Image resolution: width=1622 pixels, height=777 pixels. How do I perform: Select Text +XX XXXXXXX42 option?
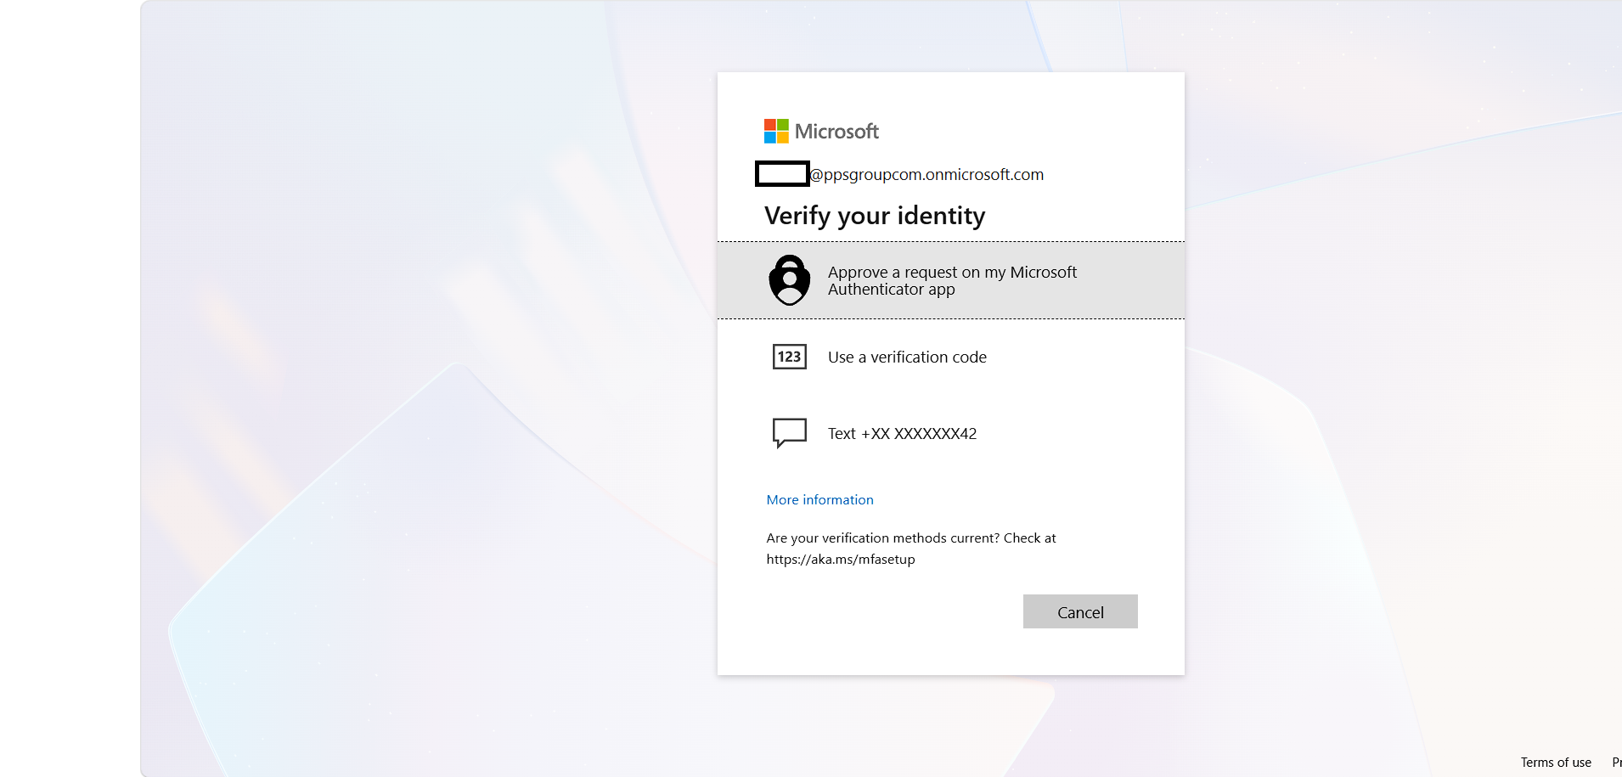[951, 433]
